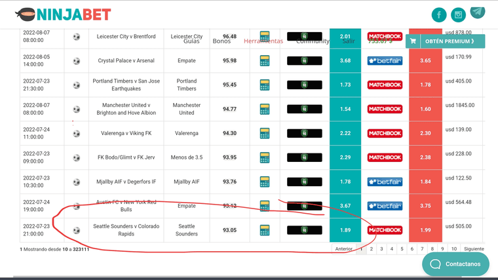Click bookmaker logo in Mjallby AIF row
The image size is (498, 280).
pos(304,182)
